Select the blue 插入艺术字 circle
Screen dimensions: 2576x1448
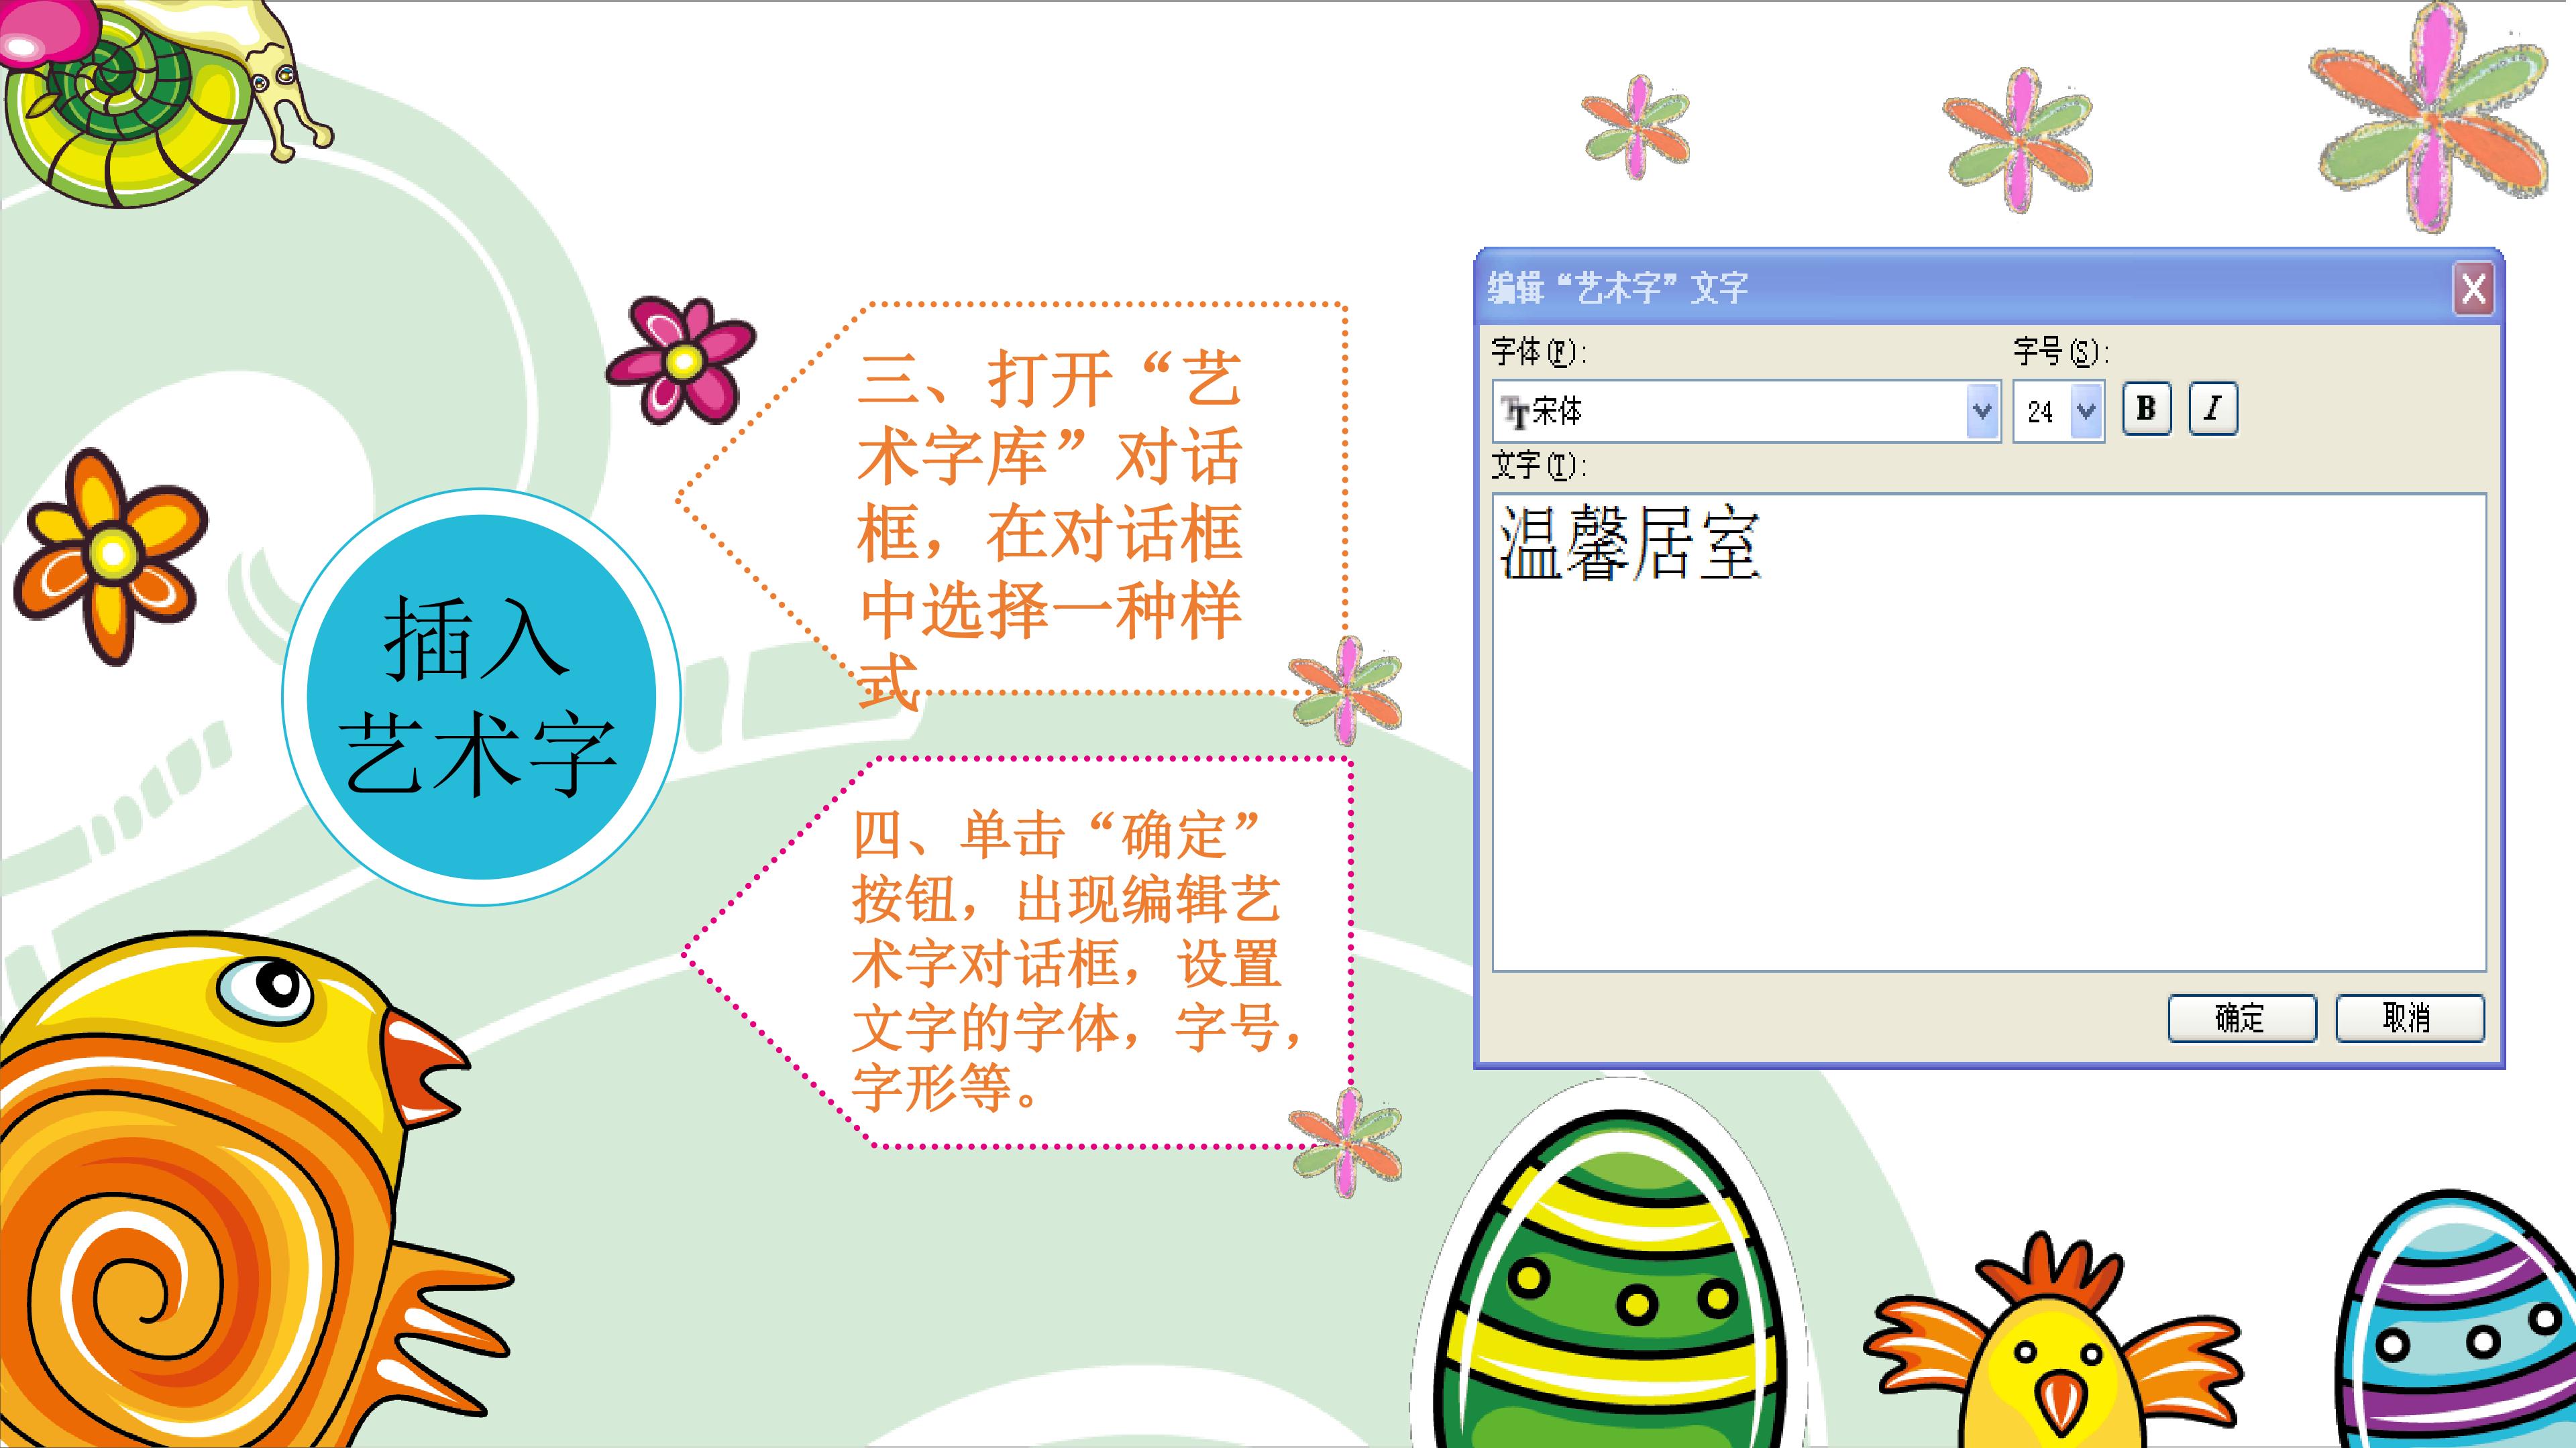point(481,697)
